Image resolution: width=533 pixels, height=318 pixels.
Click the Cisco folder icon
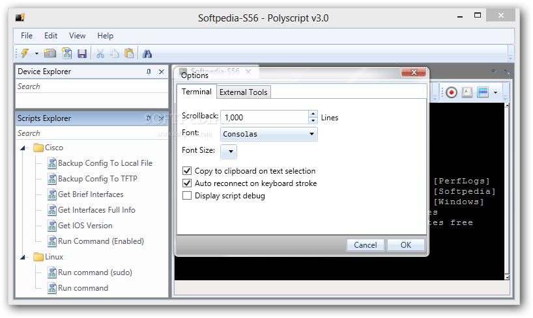click(x=38, y=148)
